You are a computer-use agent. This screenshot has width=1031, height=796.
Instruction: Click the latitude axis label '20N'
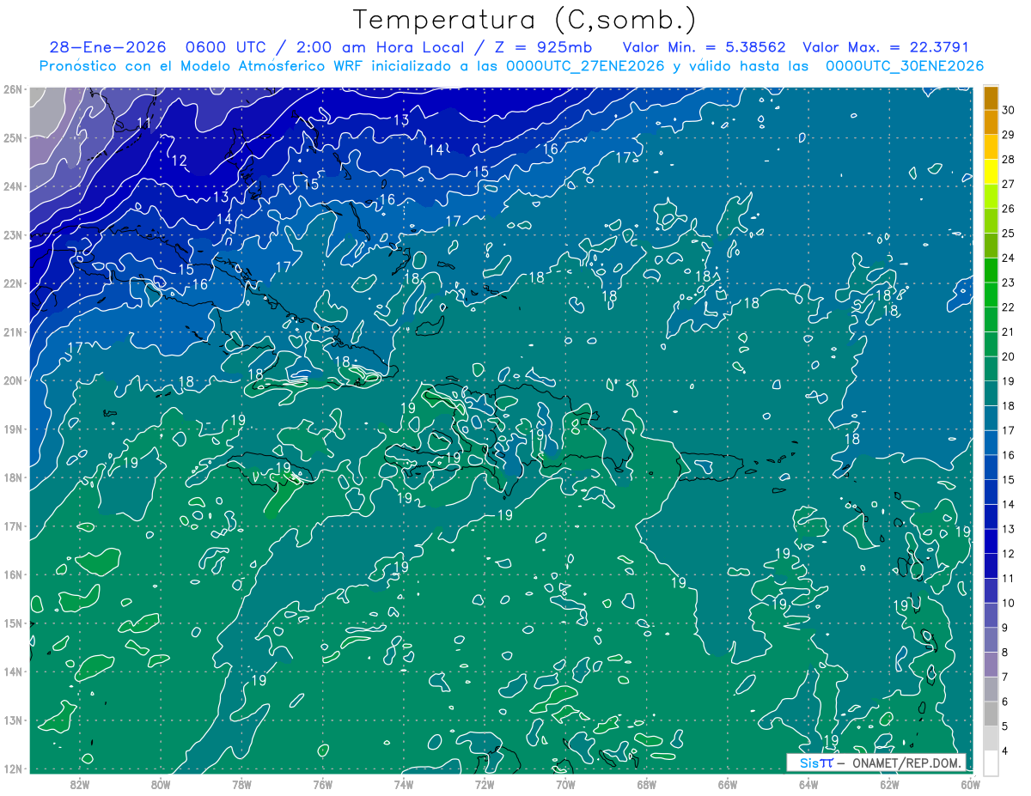[13, 380]
